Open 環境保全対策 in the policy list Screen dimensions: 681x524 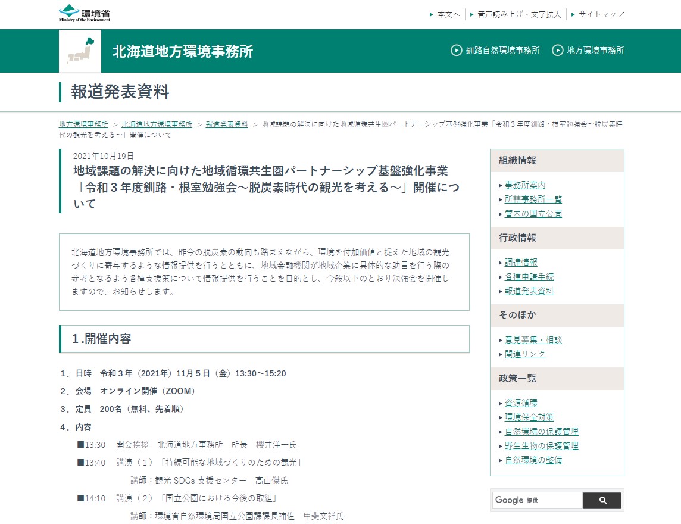pyautogui.click(x=529, y=417)
